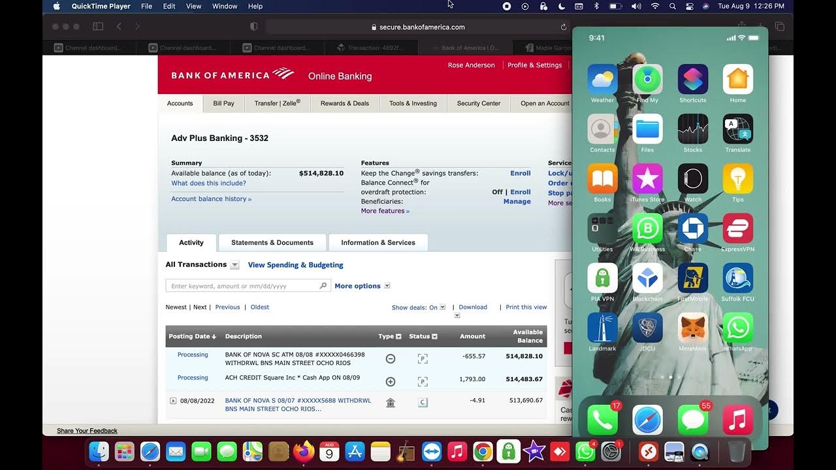This screenshot has width=836, height=470.
Task: Open the Window menu in menu bar
Action: [225, 6]
